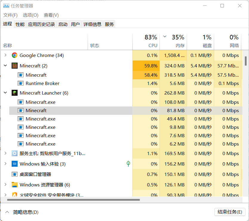Click the 59.8% CPU cell
249x221 pixels.
[x=146, y=66]
